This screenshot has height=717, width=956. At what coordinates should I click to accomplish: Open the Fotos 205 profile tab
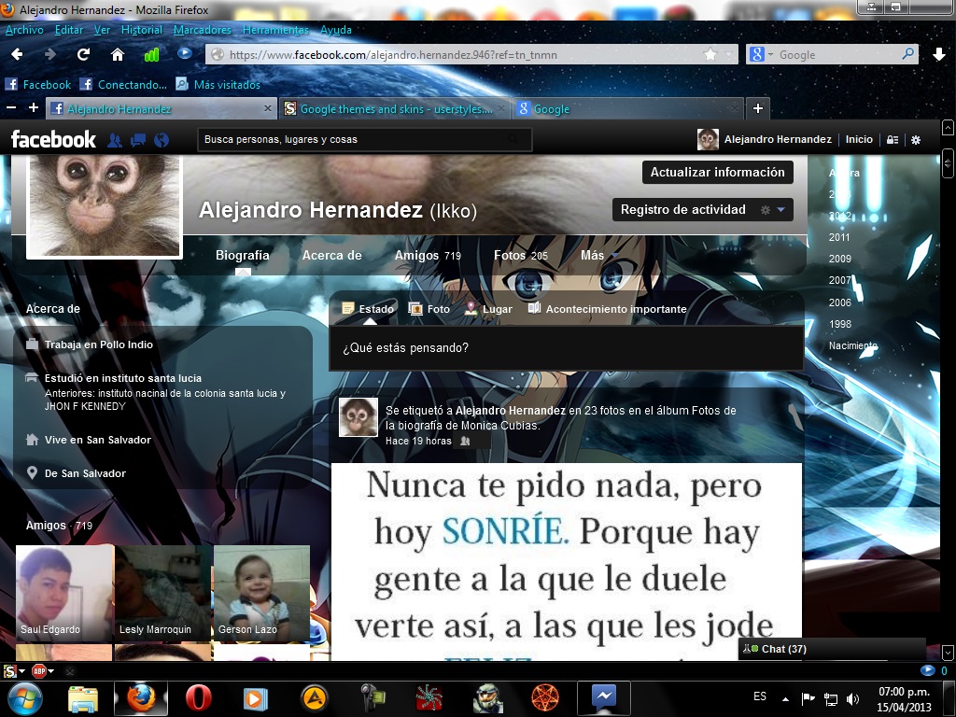coord(521,255)
